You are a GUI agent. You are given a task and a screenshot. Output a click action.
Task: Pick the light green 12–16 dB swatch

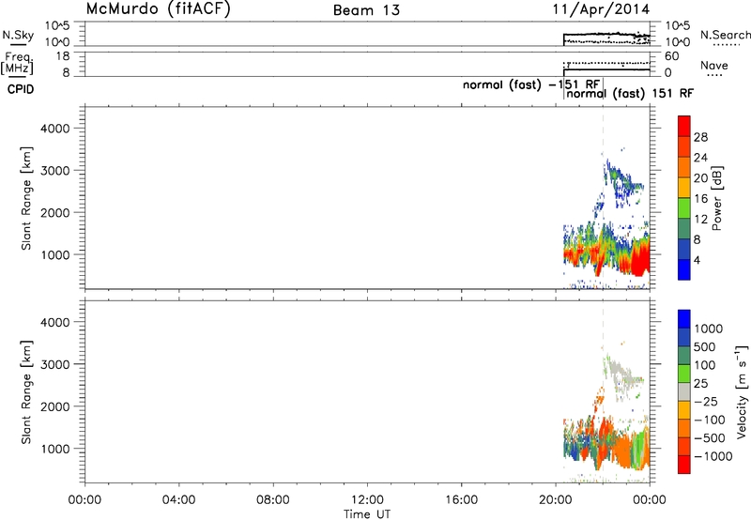(x=684, y=208)
